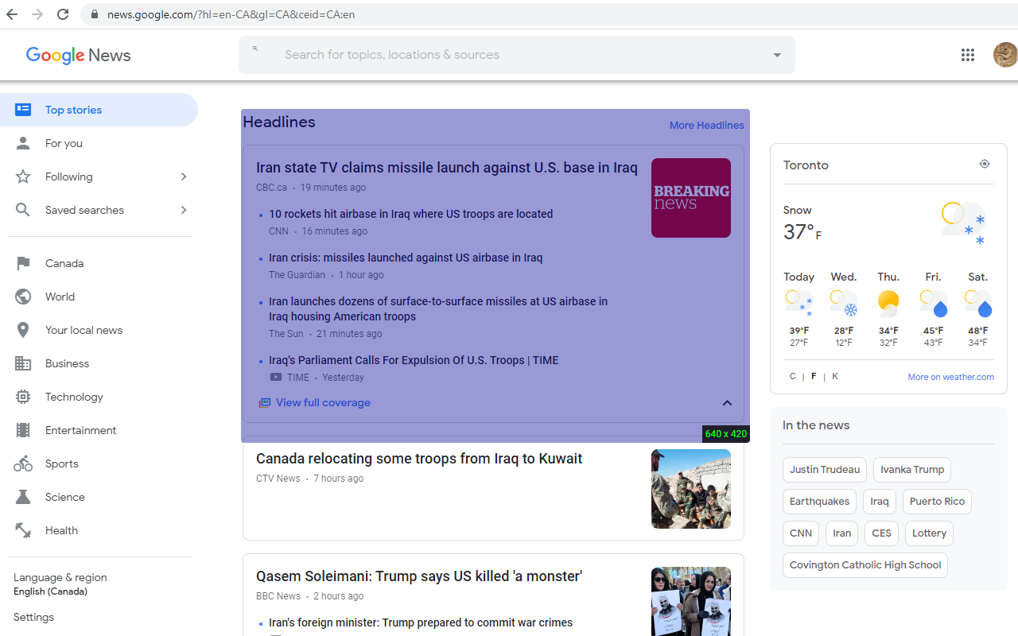The width and height of the screenshot is (1018, 636).
Task: Go to the World news section
Action: (99, 297)
